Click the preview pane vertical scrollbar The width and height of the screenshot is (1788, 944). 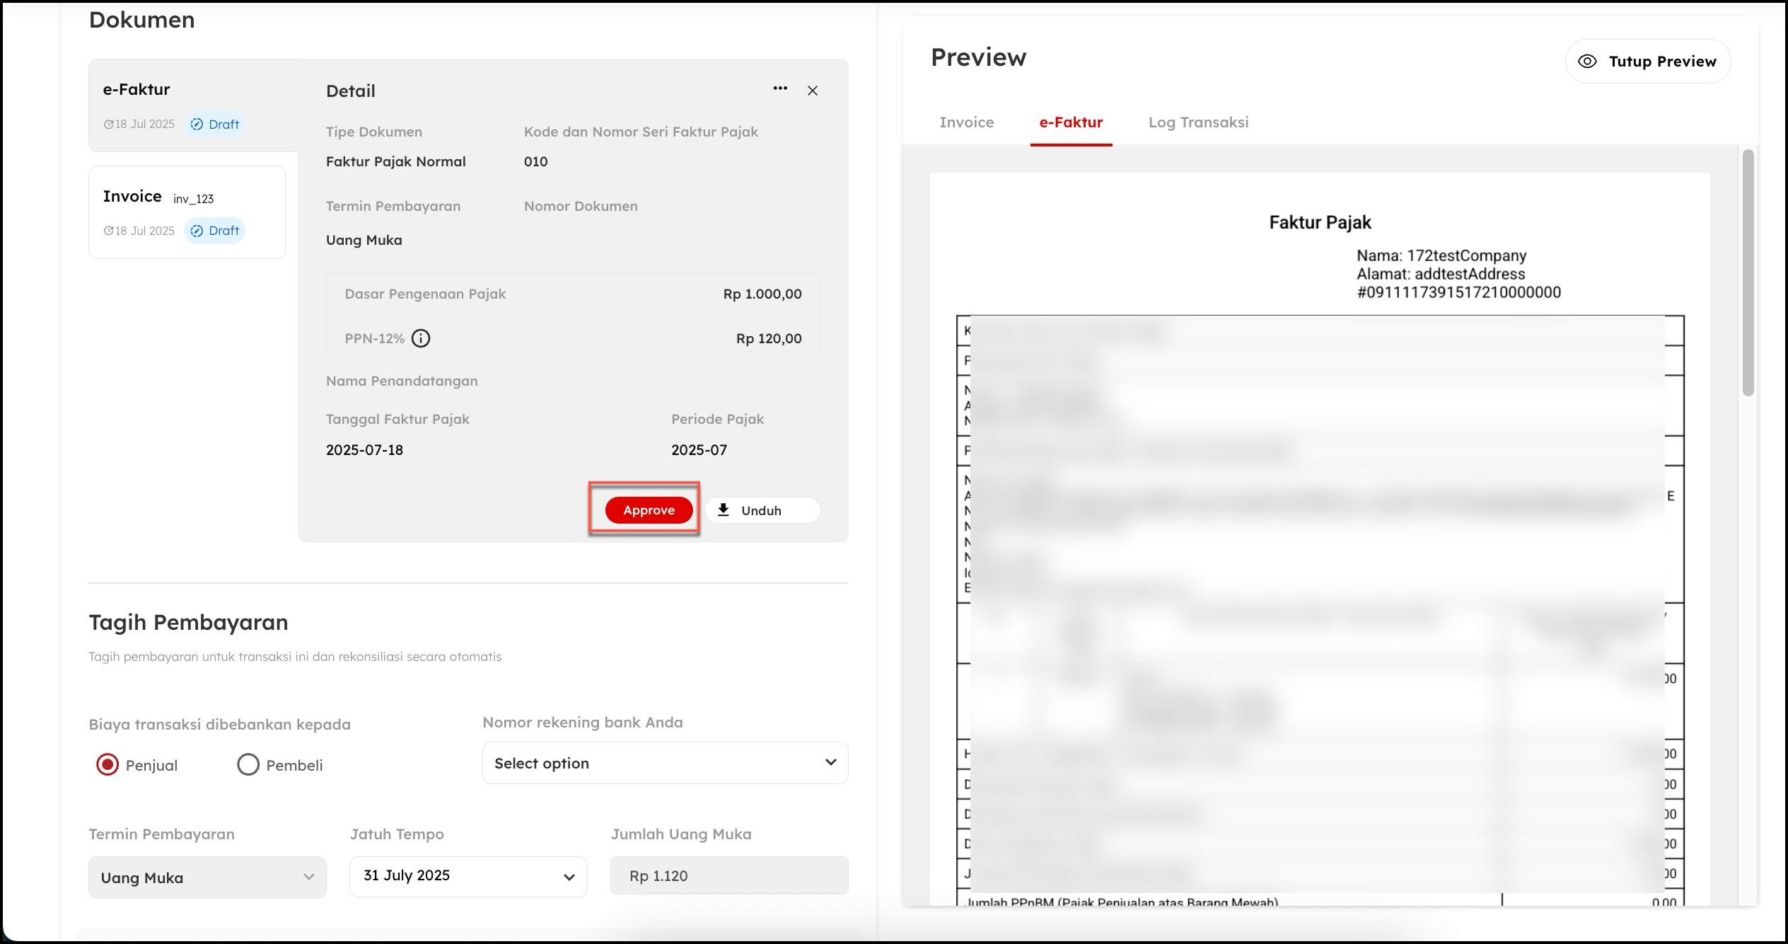(1748, 272)
